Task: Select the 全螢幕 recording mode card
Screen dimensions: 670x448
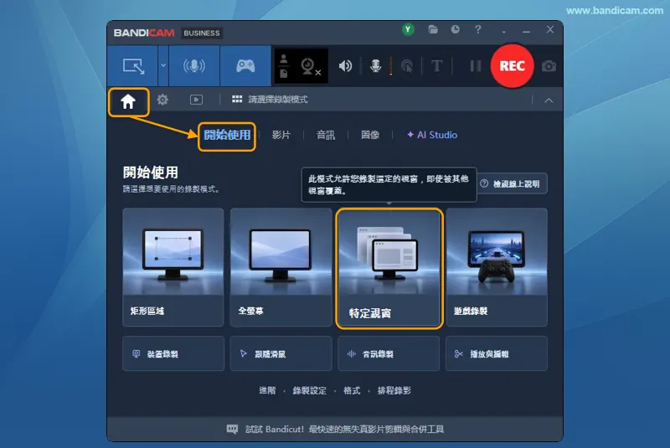Action: (281, 267)
